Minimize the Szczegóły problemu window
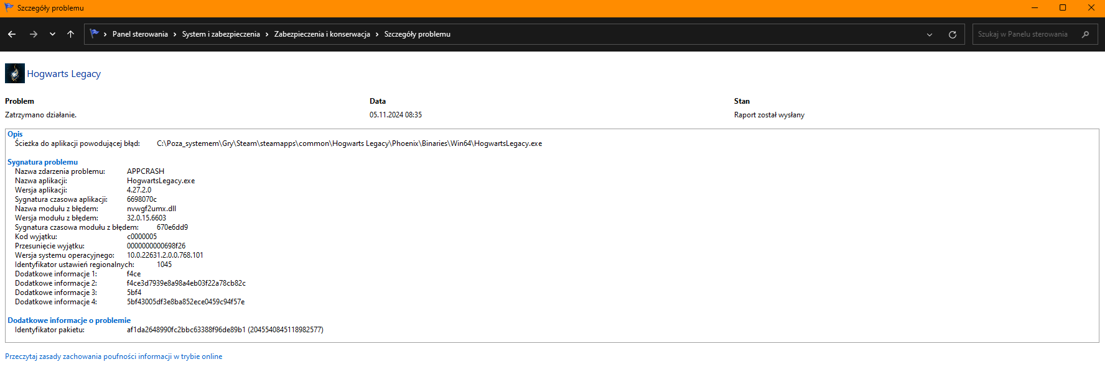Image resolution: width=1105 pixels, height=372 pixels. tap(1035, 7)
